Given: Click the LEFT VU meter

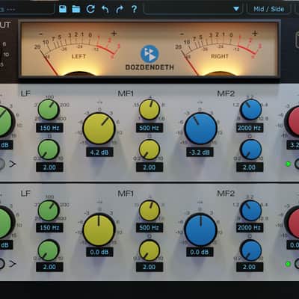Looking at the screenshot, I should pyautogui.click(x=78, y=52).
